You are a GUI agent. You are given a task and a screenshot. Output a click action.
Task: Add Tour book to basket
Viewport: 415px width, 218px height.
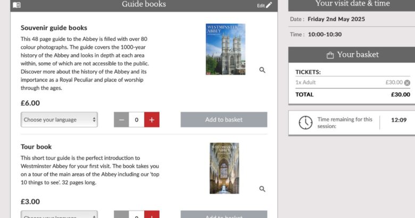(x=224, y=215)
